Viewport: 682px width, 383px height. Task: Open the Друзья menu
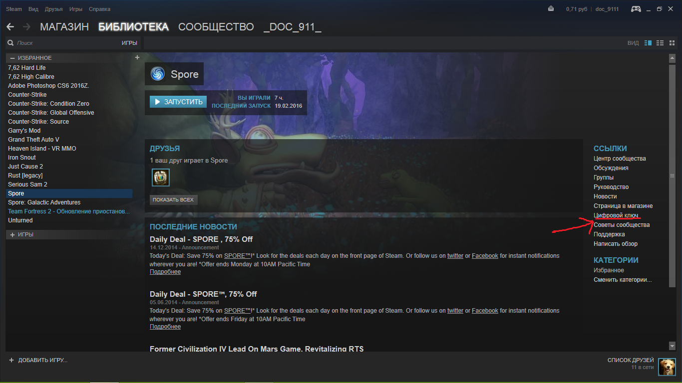(x=54, y=9)
